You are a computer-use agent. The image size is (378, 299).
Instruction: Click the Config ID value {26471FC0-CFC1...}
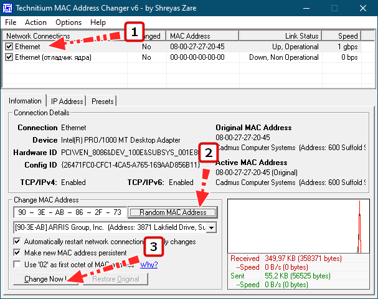pyautogui.click(x=130, y=164)
